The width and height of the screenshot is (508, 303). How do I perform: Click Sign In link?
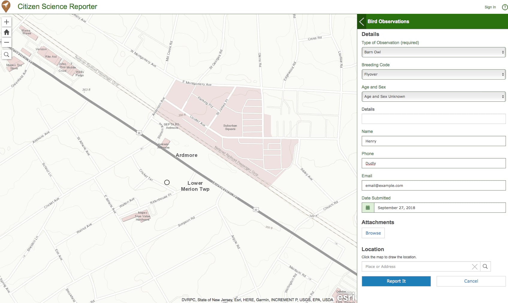pyautogui.click(x=490, y=7)
